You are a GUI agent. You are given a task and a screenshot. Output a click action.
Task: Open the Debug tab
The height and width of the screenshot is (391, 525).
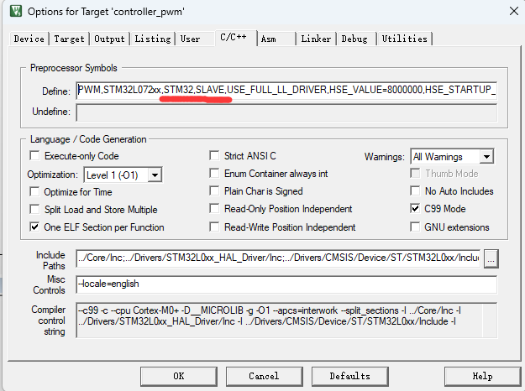click(x=354, y=39)
